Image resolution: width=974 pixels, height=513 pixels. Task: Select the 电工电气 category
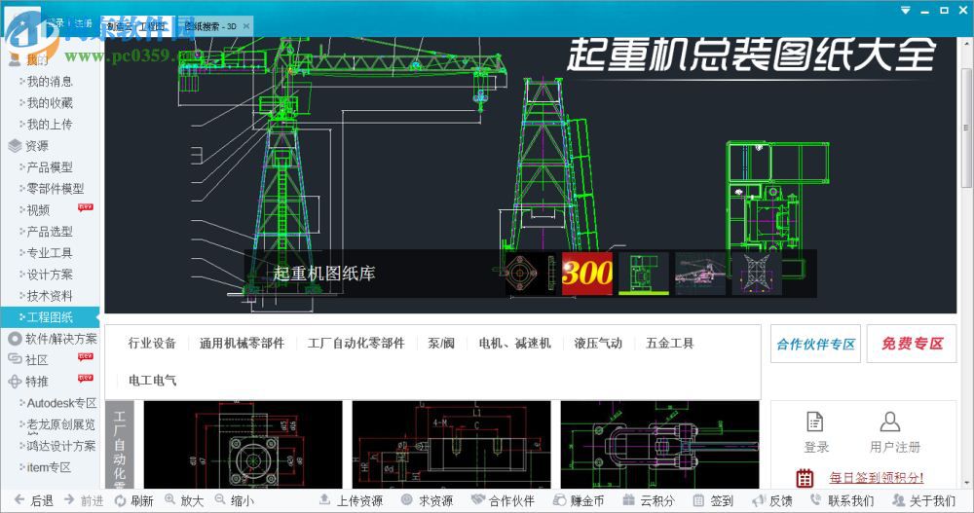152,380
